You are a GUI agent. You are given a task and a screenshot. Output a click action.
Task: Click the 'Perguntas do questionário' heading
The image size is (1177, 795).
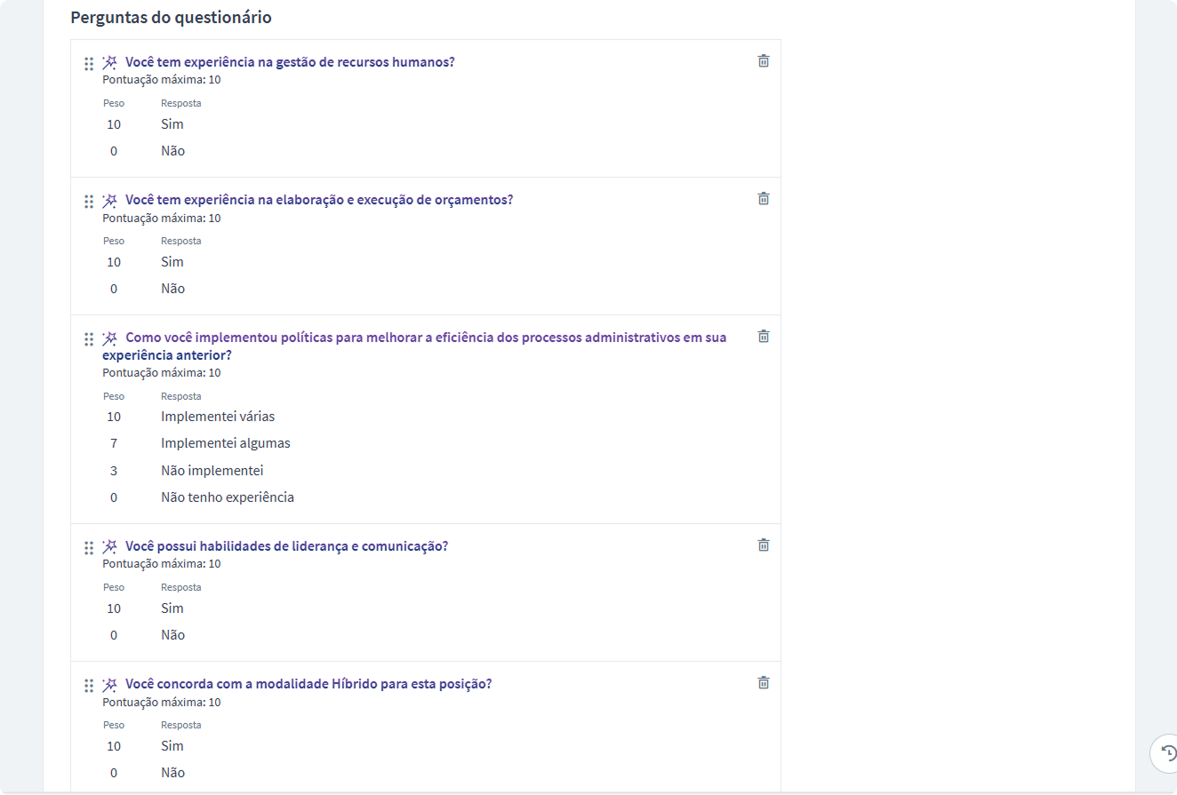pyautogui.click(x=171, y=18)
